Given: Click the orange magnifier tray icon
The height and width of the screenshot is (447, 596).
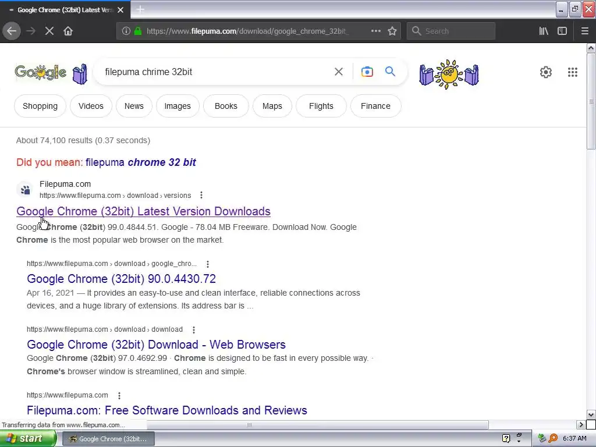Looking at the screenshot, I should tap(553, 439).
